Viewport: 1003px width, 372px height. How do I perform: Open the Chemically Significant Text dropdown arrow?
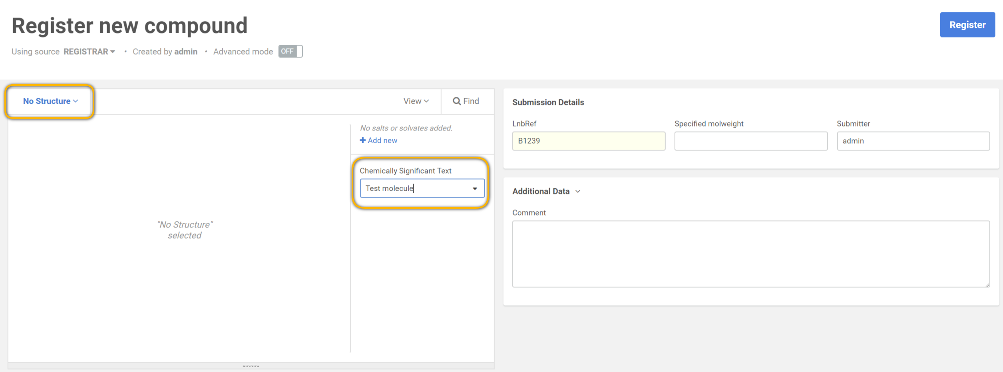[475, 188]
